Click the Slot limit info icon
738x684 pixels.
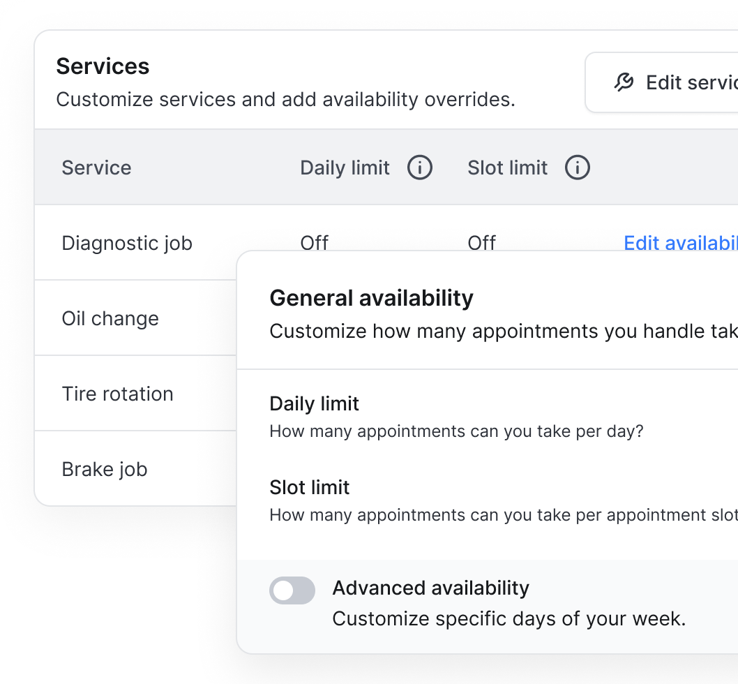[x=577, y=168]
